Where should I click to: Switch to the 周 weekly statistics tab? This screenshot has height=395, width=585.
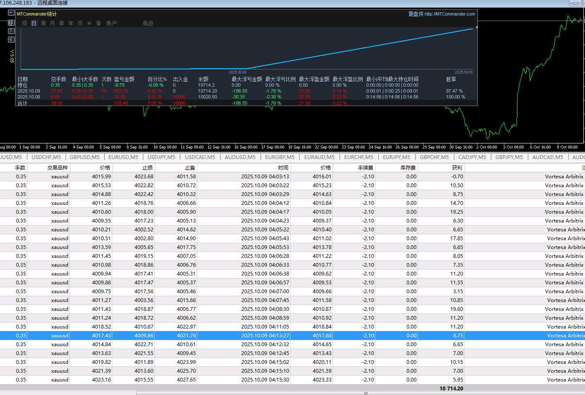click(43, 24)
